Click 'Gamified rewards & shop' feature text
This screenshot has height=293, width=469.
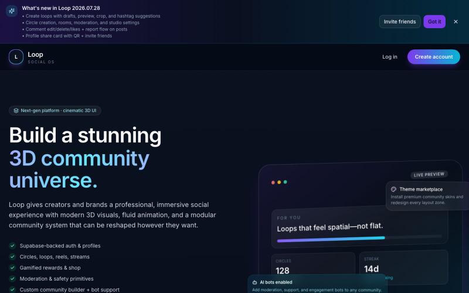[x=50, y=268]
